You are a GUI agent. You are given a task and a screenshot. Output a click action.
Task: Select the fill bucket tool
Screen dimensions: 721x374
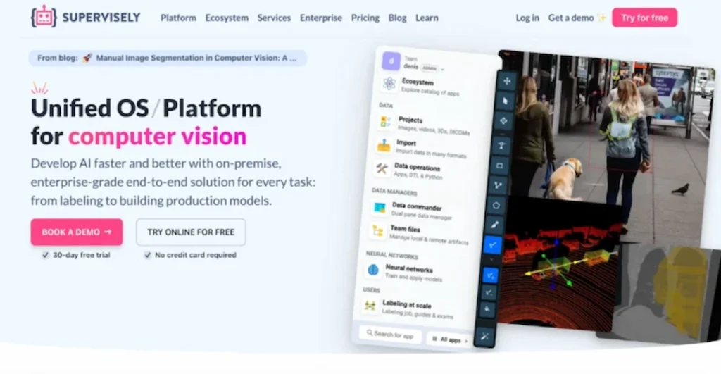pos(487,310)
